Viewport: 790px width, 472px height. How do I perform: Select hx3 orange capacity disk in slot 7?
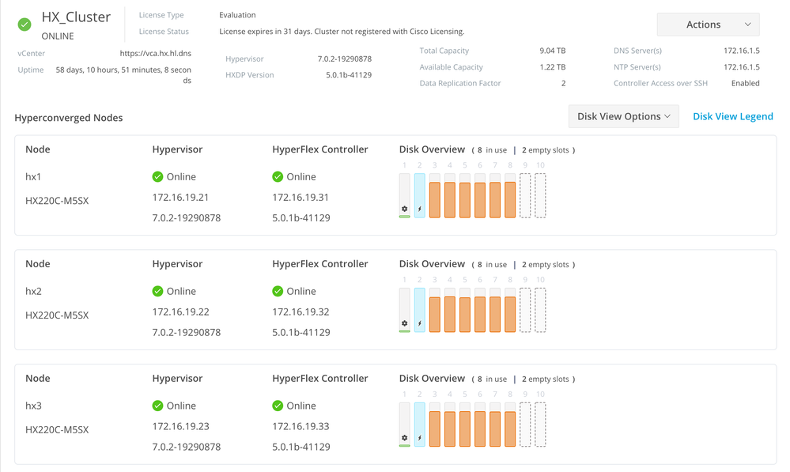point(495,424)
